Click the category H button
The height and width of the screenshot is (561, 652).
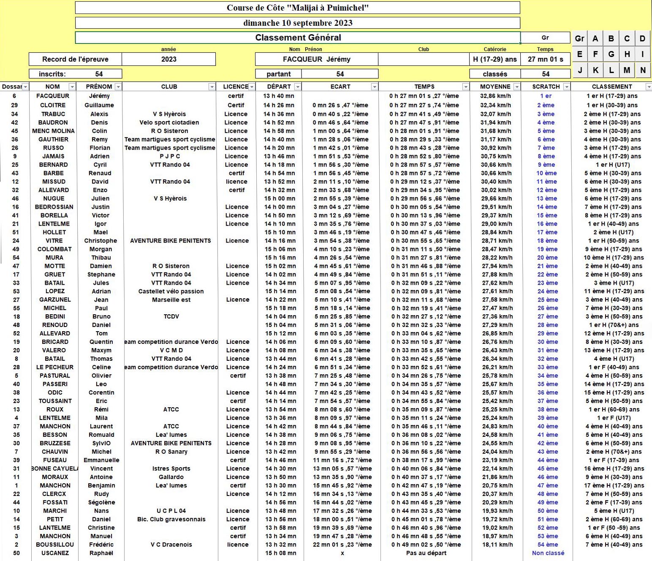point(627,54)
